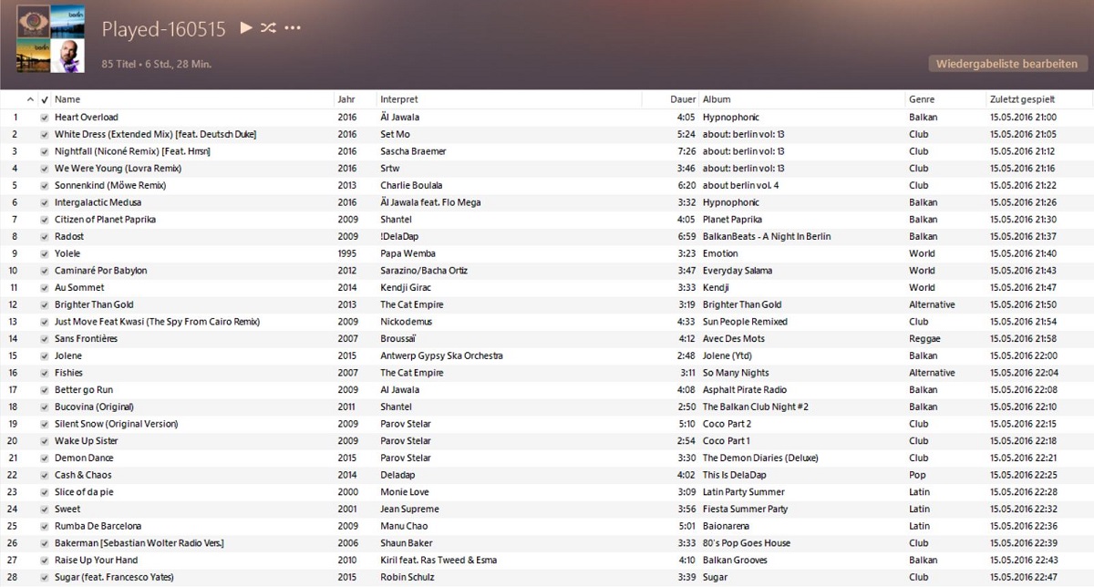This screenshot has width=1094, height=587.
Task: Enable shuffle playback
Action: (268, 29)
